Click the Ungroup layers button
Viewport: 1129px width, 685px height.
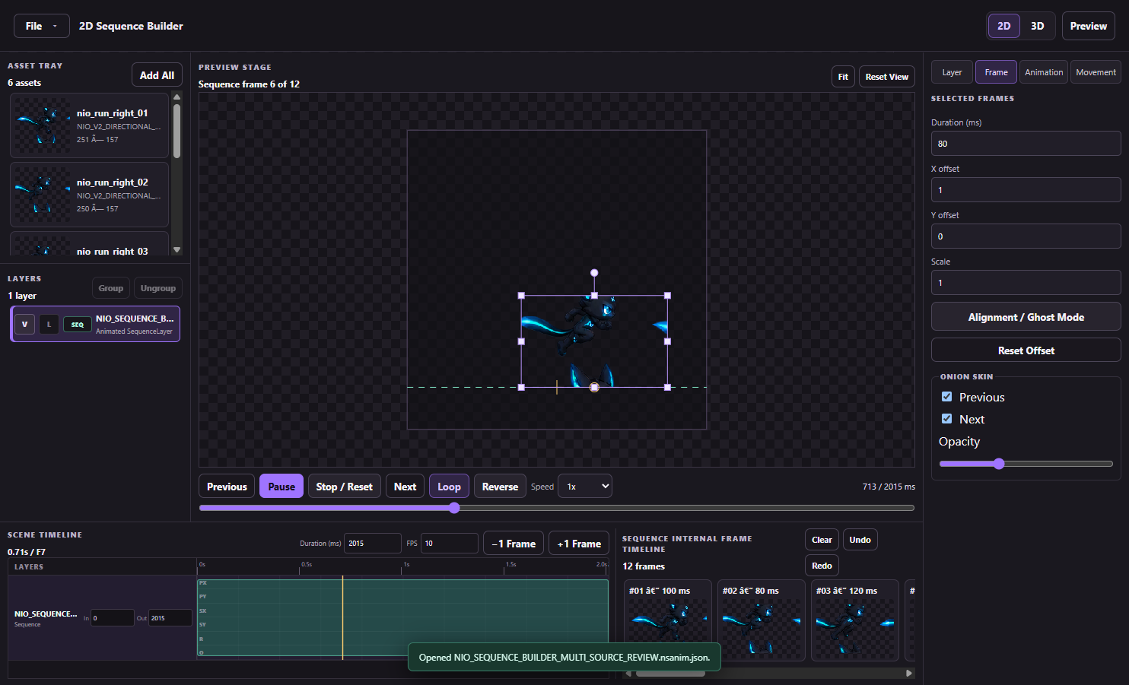point(157,288)
